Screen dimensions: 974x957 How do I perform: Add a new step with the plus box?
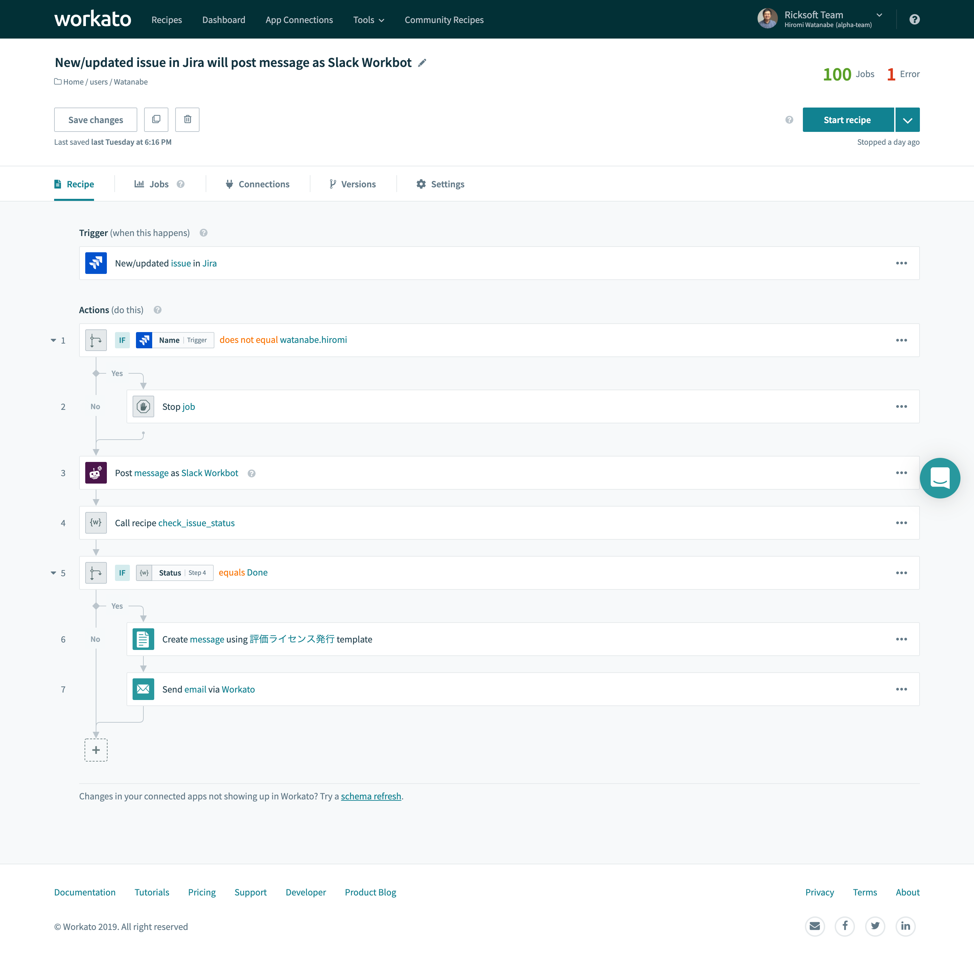pos(96,750)
